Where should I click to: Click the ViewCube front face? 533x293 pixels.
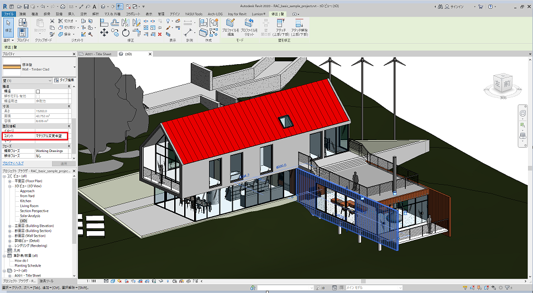tap(507, 83)
